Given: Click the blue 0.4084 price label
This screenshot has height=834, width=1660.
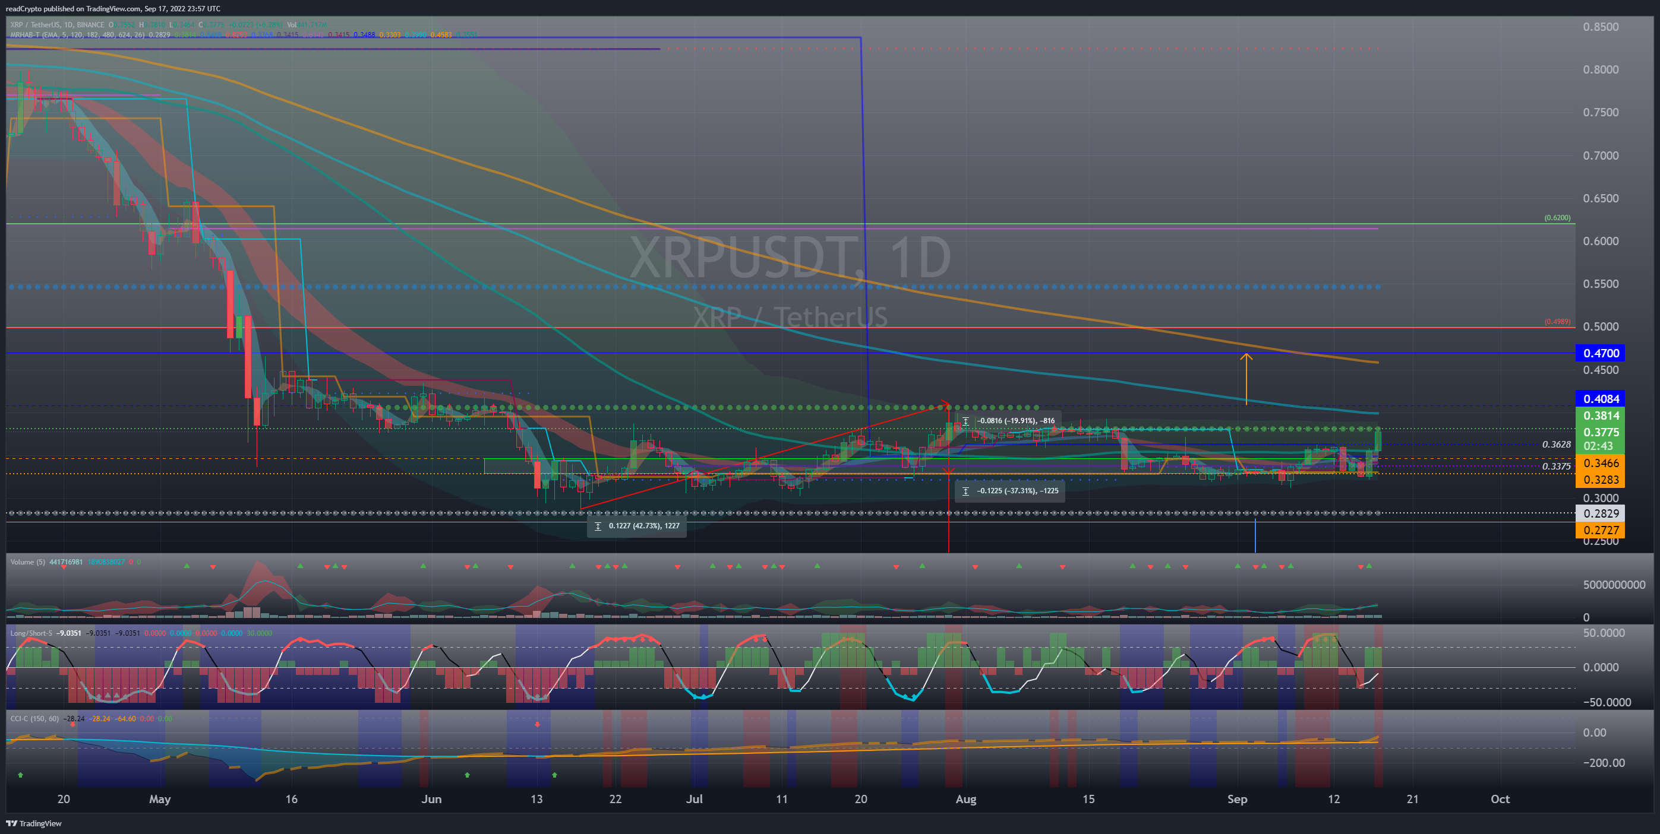Looking at the screenshot, I should [1600, 399].
